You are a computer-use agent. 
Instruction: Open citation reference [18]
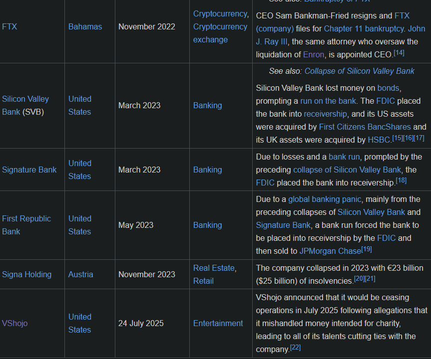coord(401,180)
